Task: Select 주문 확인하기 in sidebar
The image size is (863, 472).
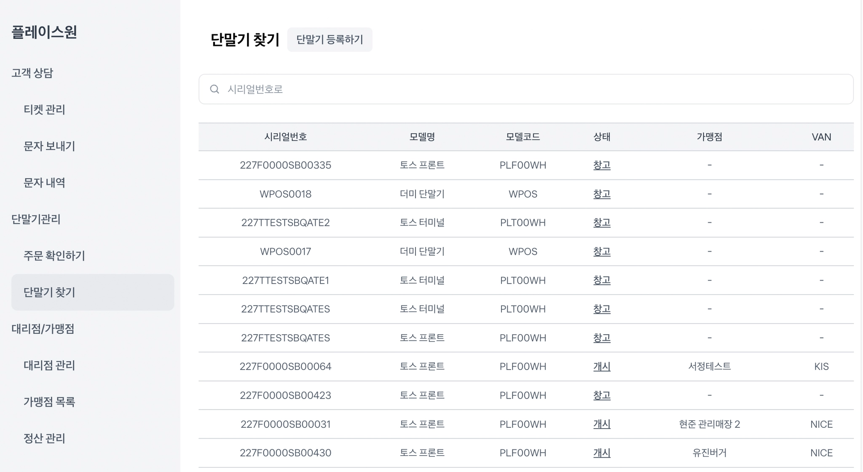Action: pyautogui.click(x=54, y=256)
